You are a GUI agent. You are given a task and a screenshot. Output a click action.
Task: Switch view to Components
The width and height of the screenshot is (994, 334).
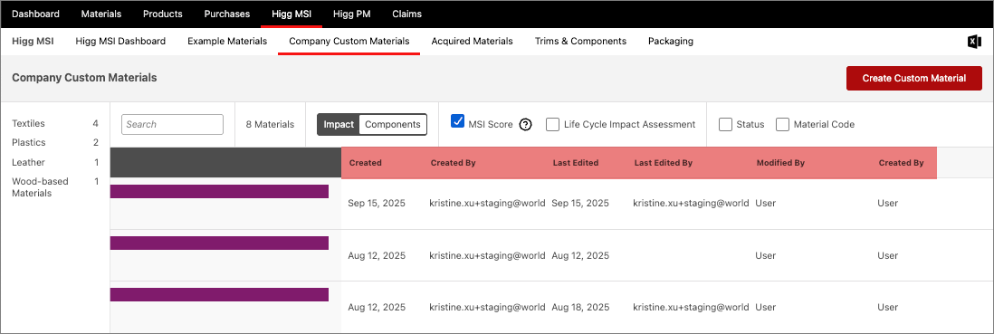[393, 124]
